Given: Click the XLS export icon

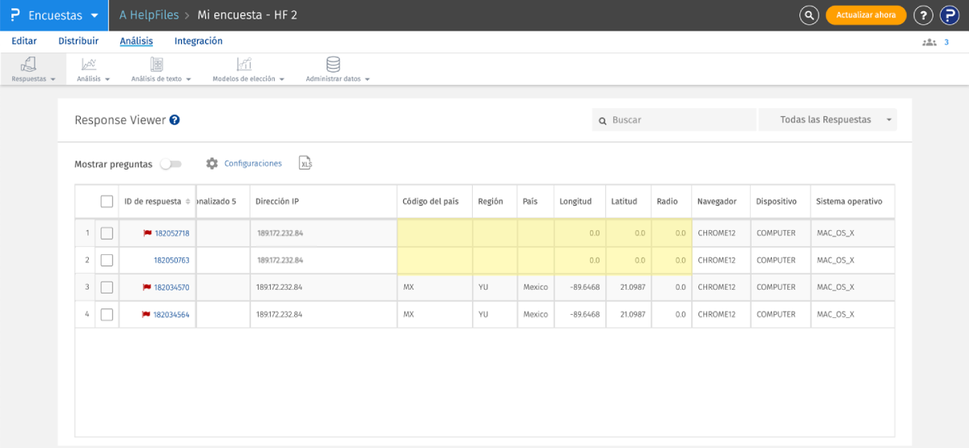Looking at the screenshot, I should tap(305, 163).
